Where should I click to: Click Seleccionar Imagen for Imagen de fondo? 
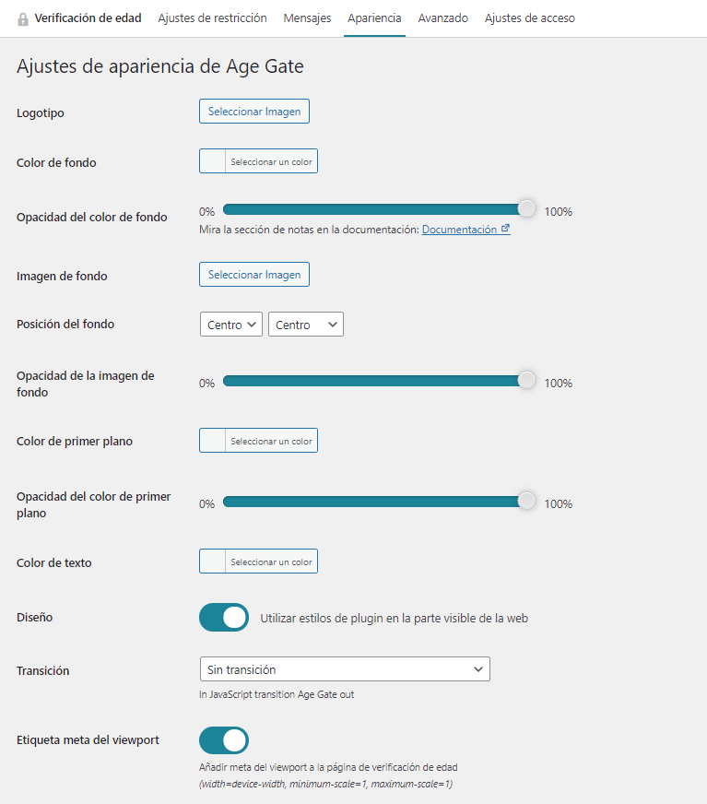254,275
